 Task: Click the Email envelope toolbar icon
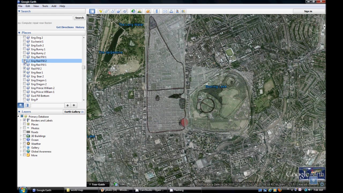[165, 11]
